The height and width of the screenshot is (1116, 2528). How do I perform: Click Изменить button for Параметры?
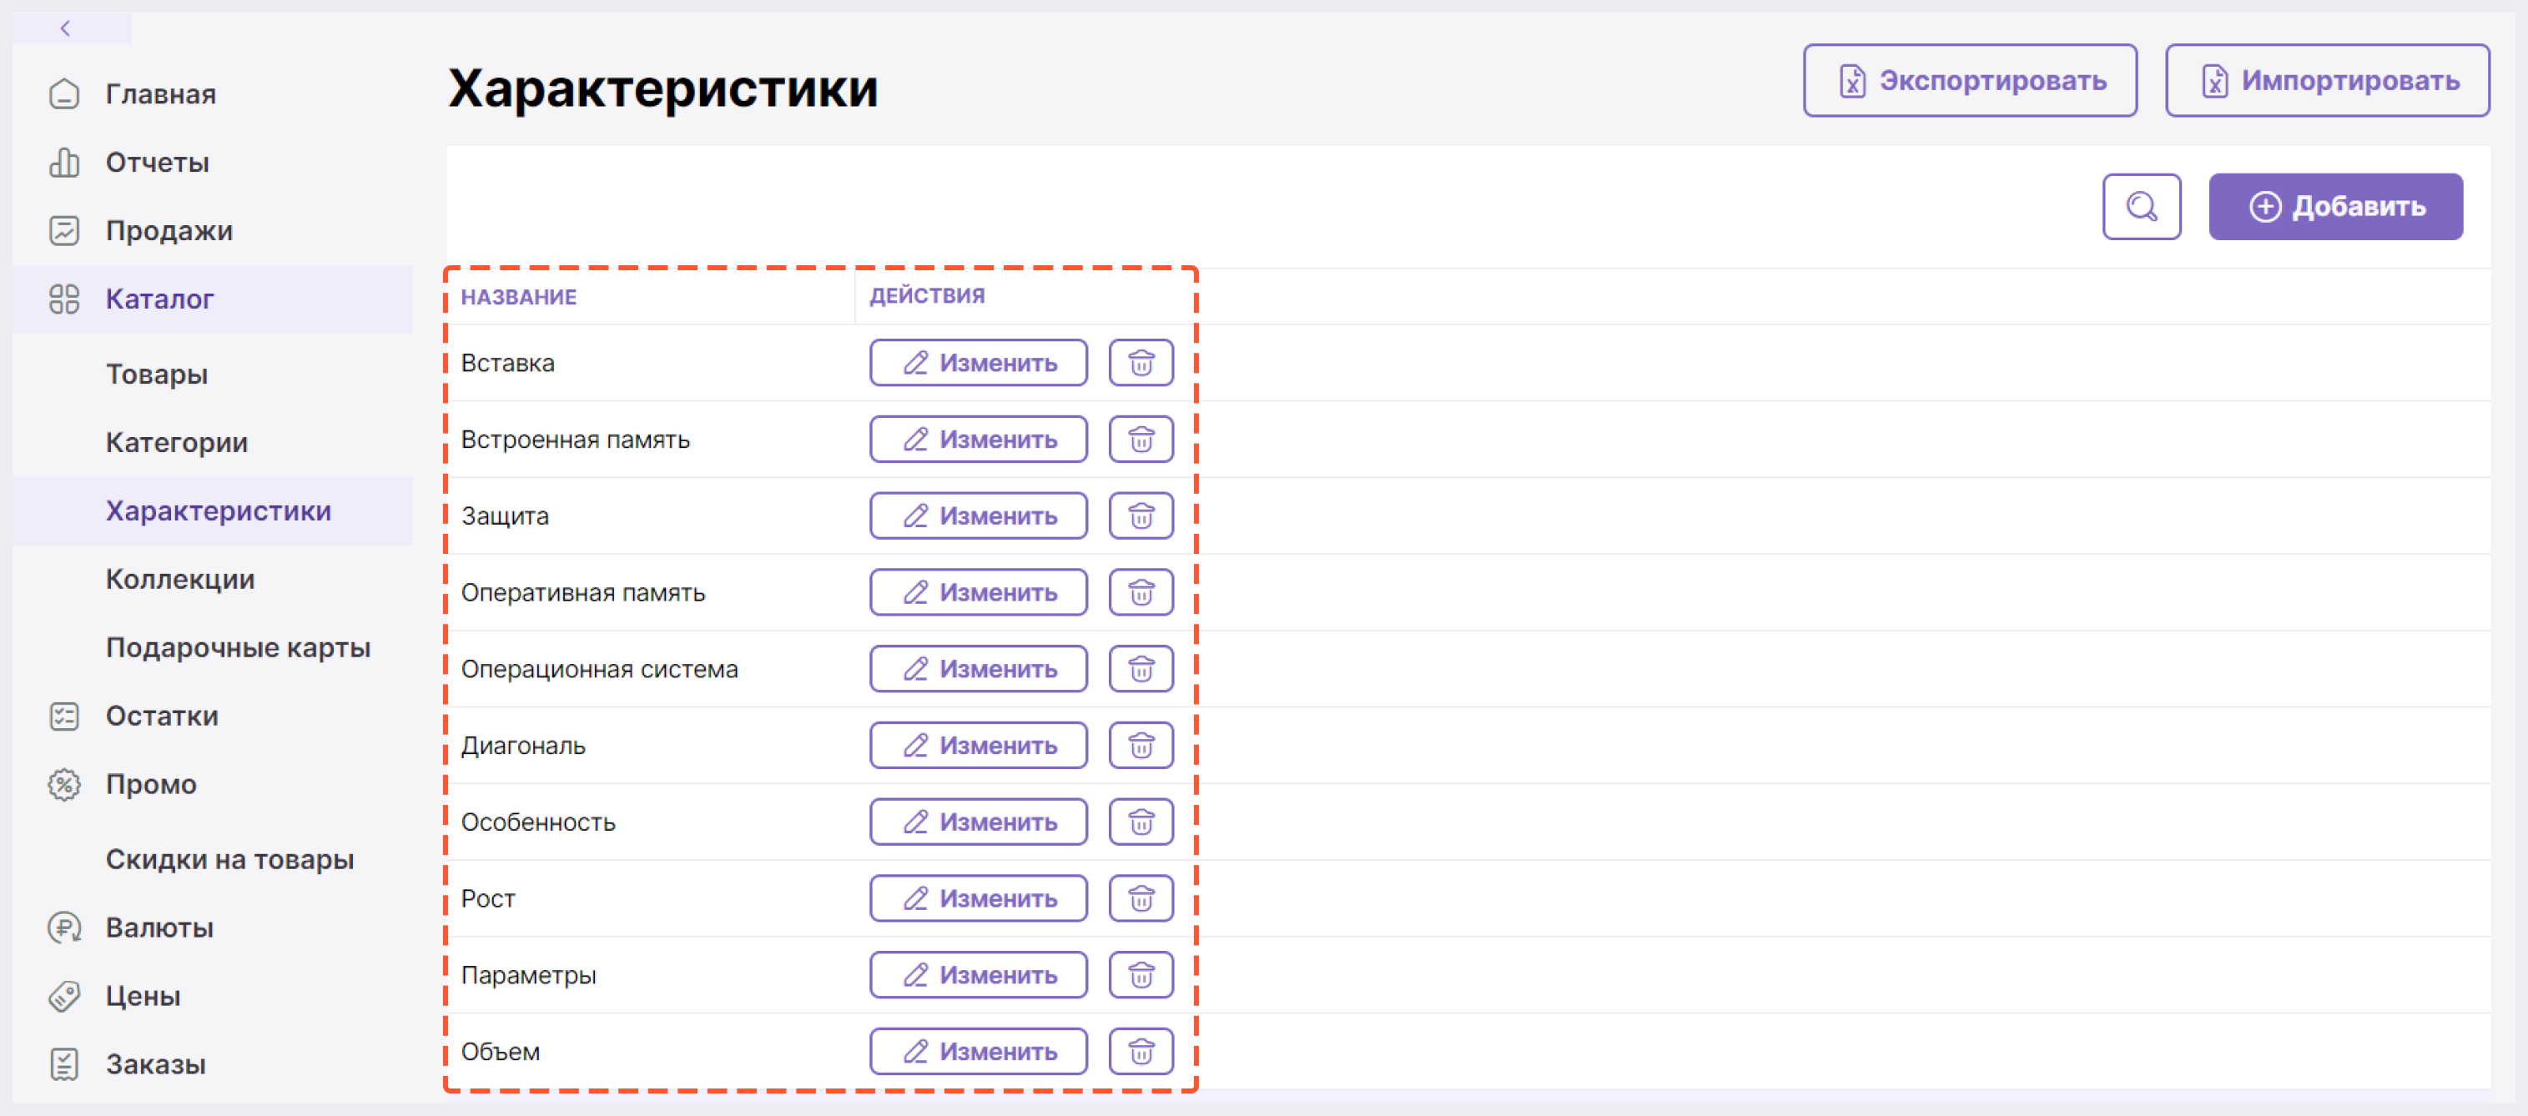(x=977, y=974)
